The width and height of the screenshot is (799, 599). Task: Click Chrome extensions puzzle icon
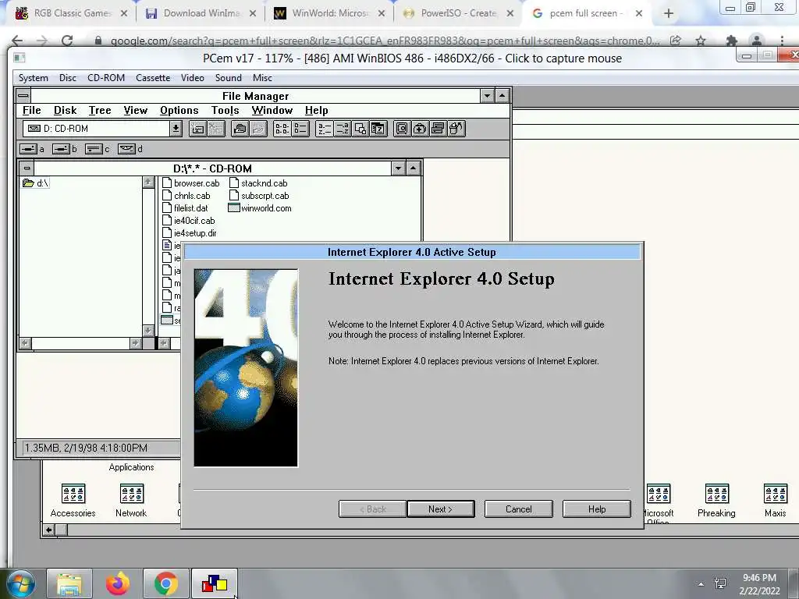732,41
